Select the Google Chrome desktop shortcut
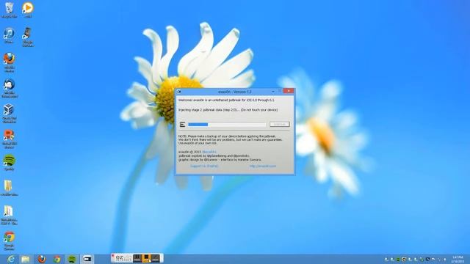This screenshot has height=264, width=470. (x=10, y=241)
